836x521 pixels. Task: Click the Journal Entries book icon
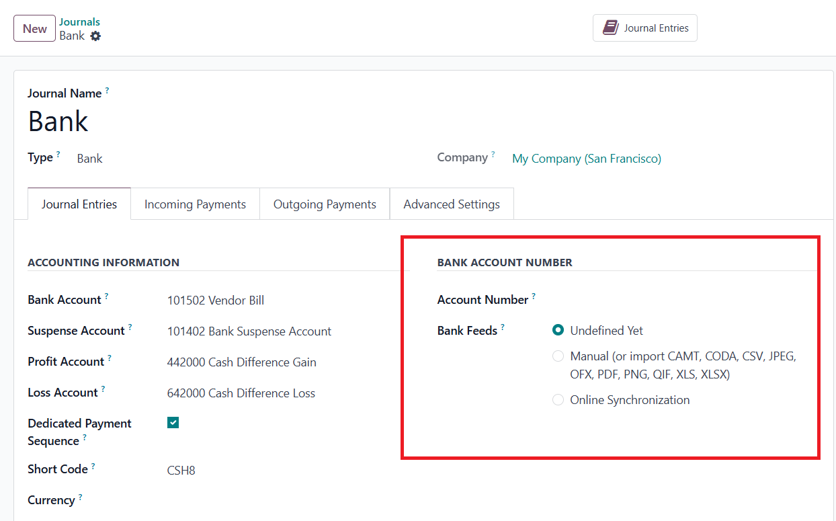click(610, 28)
